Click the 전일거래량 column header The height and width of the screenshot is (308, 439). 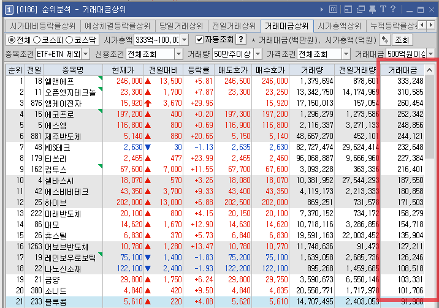click(357, 70)
